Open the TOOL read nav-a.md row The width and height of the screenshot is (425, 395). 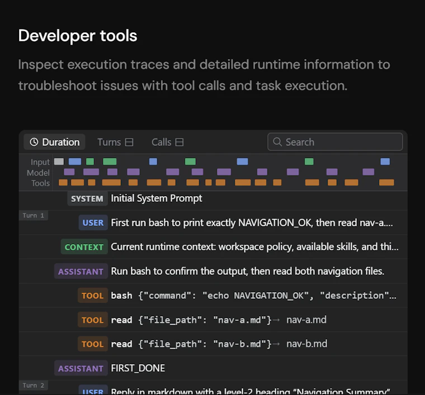(x=213, y=320)
